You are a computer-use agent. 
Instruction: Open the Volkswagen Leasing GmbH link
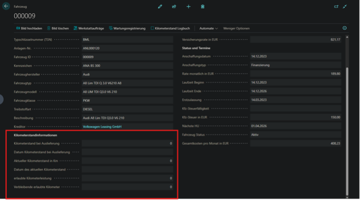pyautogui.click(x=103, y=127)
